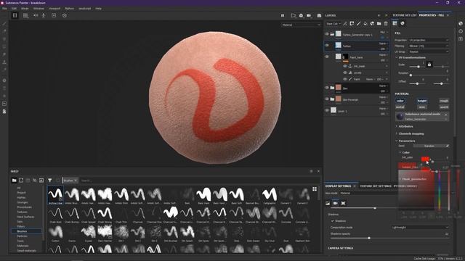Open the File menu
465x261 pixels.
(x=4, y=9)
